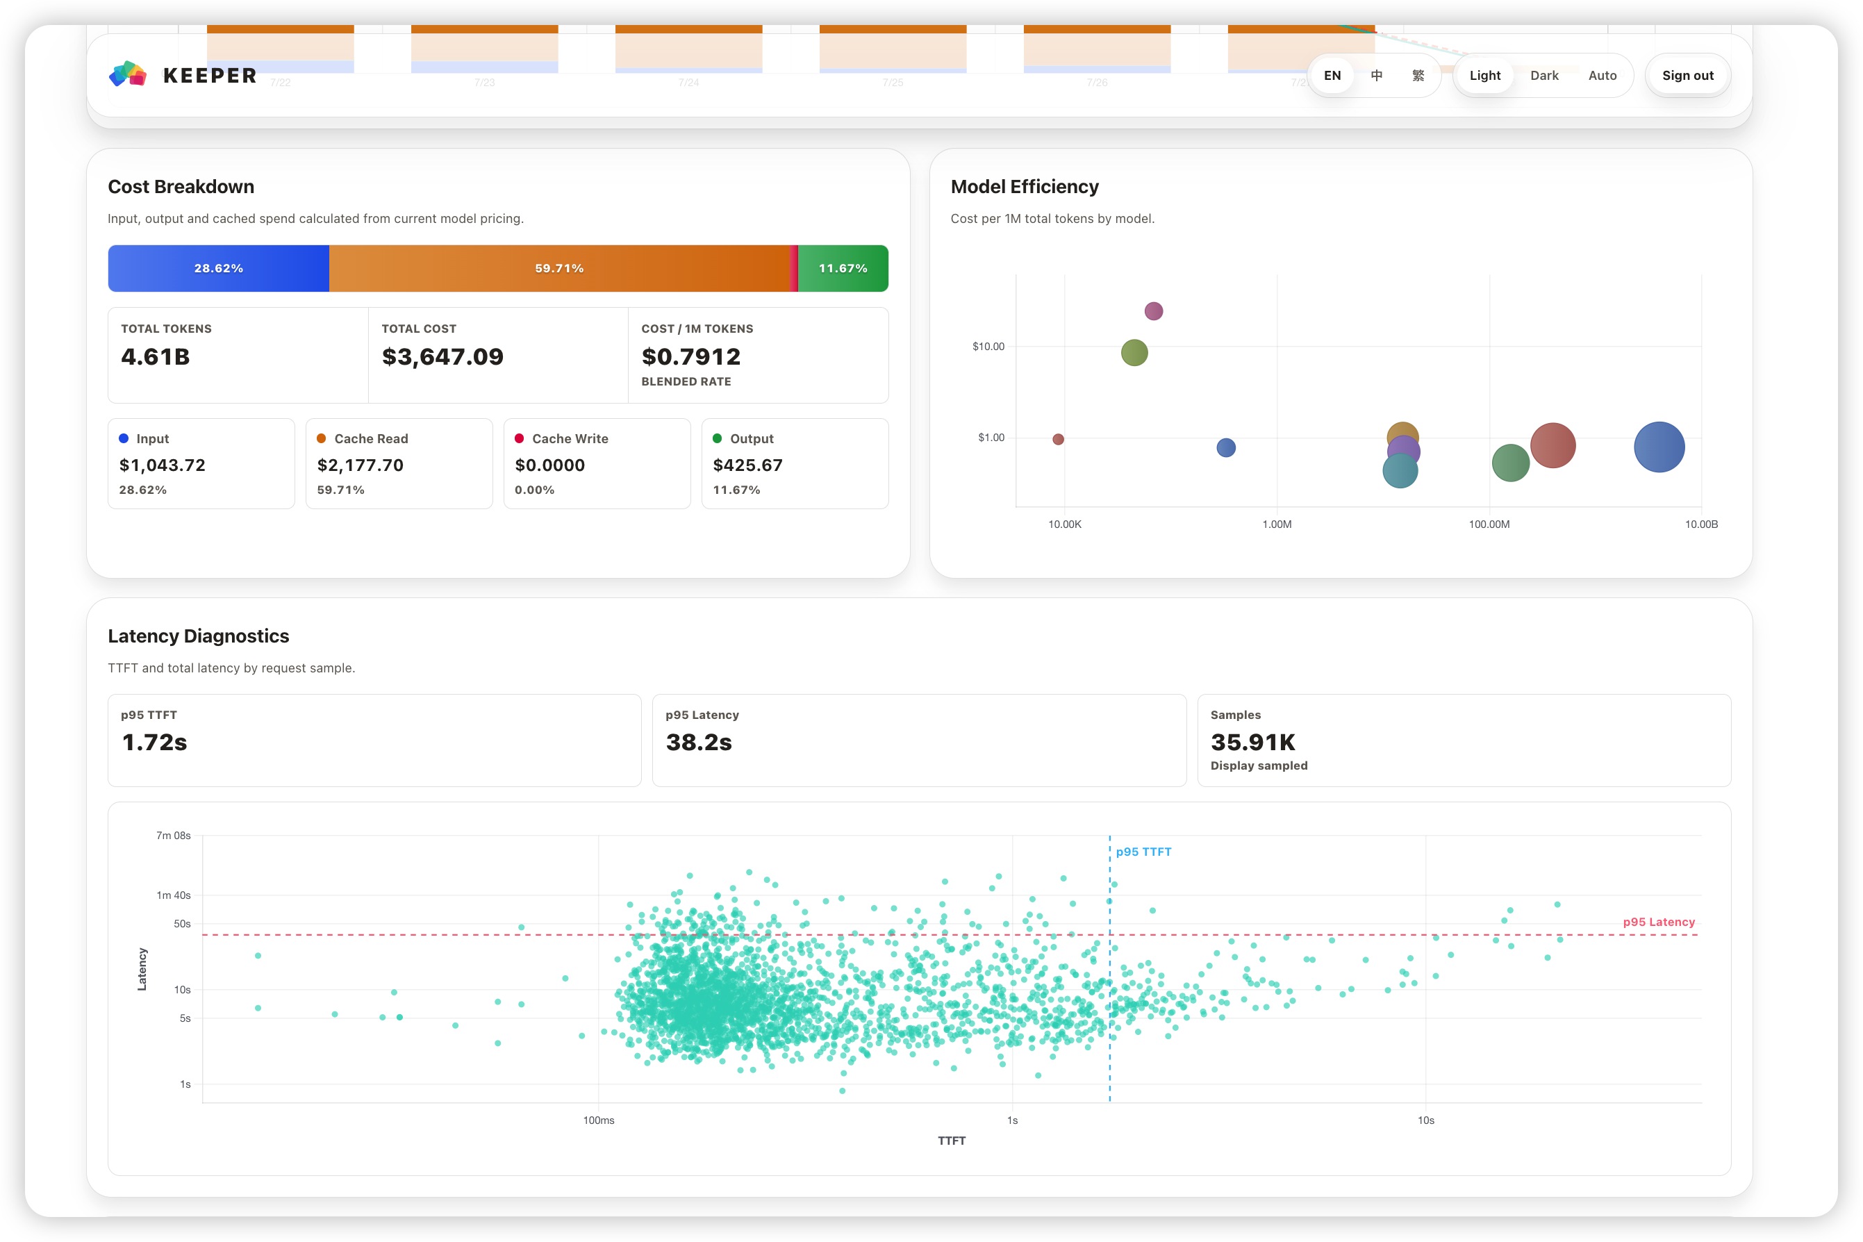This screenshot has height=1242, width=1863.
Task: Click the green 11.67% output bar segment
Action: (x=843, y=269)
